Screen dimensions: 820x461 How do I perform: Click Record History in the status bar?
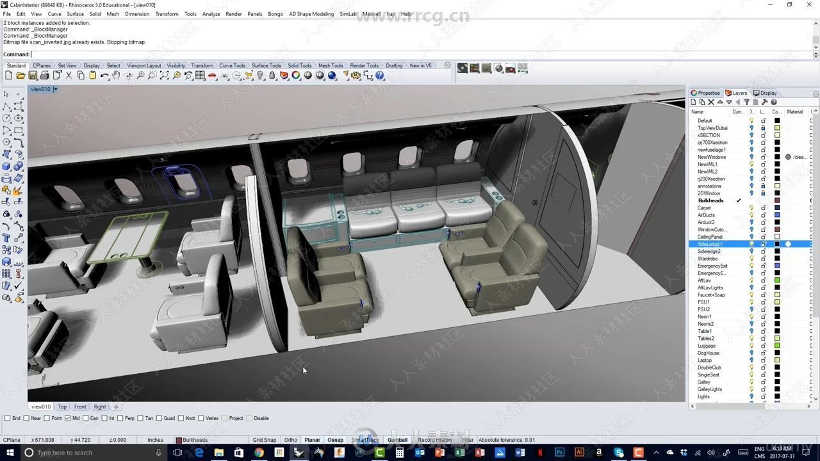[x=435, y=440]
